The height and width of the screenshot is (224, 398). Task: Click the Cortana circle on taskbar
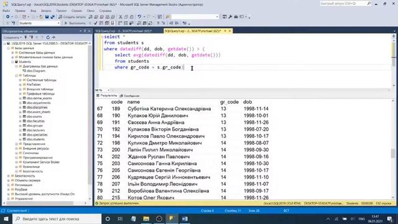coord(108,218)
